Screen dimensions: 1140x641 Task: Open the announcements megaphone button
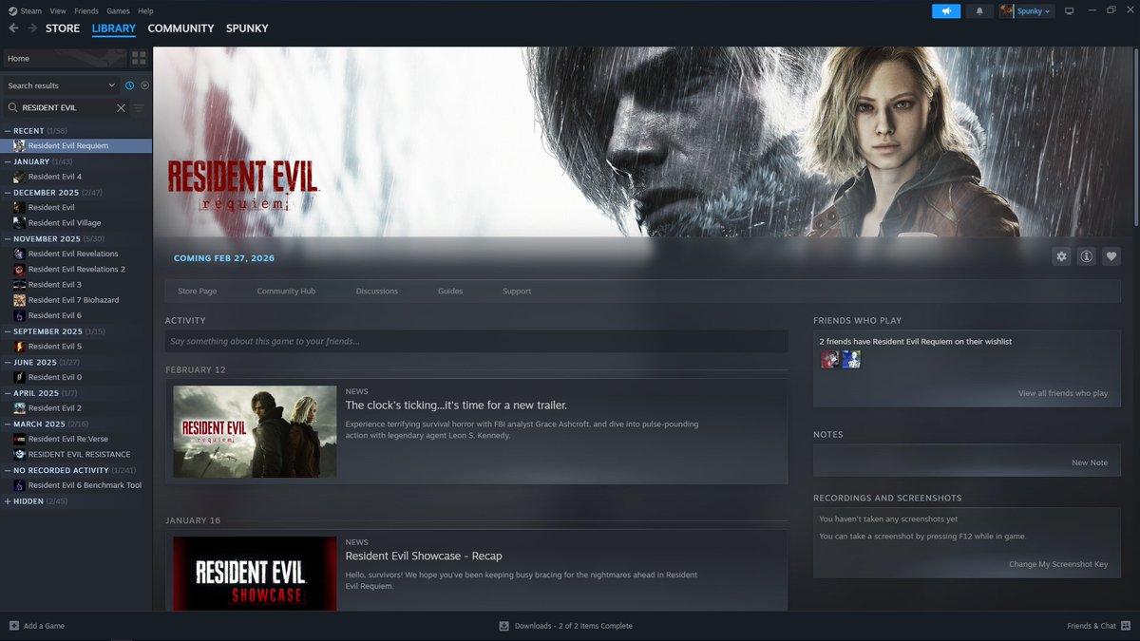946,11
